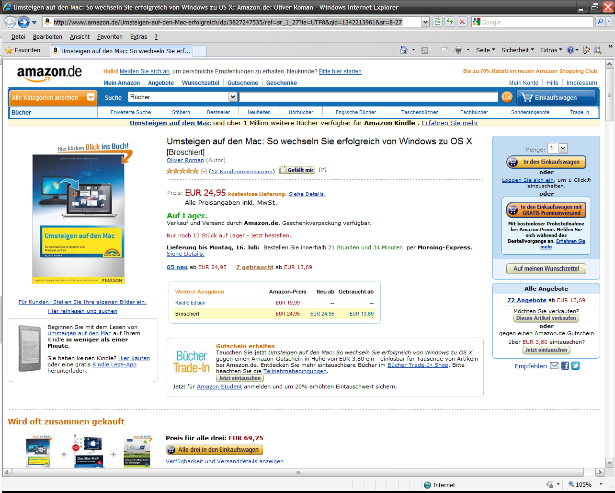This screenshot has width=615, height=493.
Task: Click the RSS feeds icon
Action: [425, 50]
